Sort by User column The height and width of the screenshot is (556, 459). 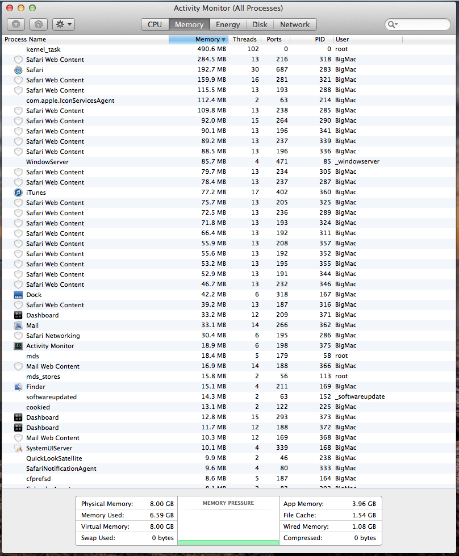[368, 39]
